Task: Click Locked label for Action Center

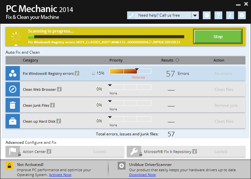Action: [99, 152]
